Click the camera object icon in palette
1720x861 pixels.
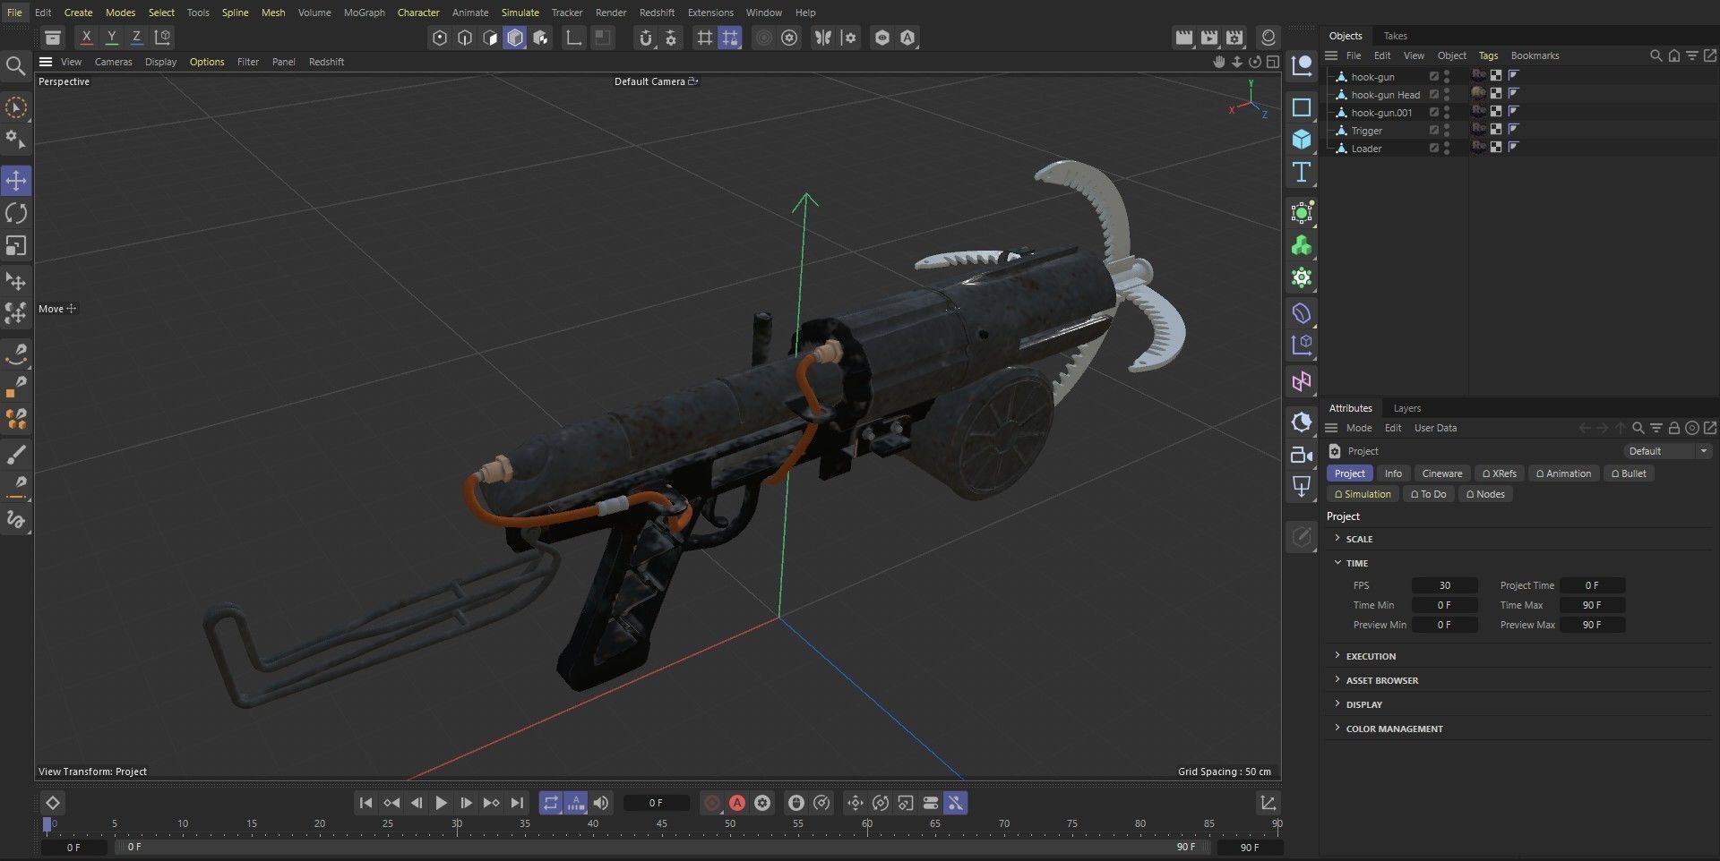coord(1302,455)
